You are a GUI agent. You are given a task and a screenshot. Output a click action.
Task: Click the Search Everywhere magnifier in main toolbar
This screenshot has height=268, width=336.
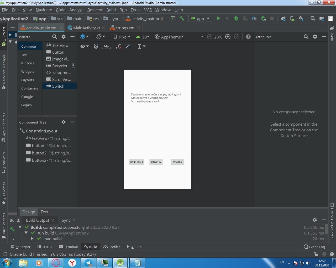click(x=313, y=18)
